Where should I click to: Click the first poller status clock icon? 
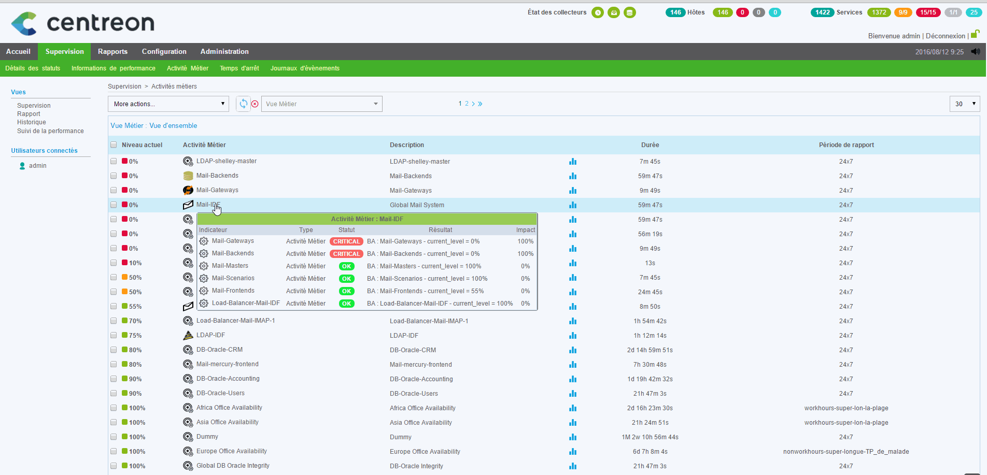click(598, 12)
